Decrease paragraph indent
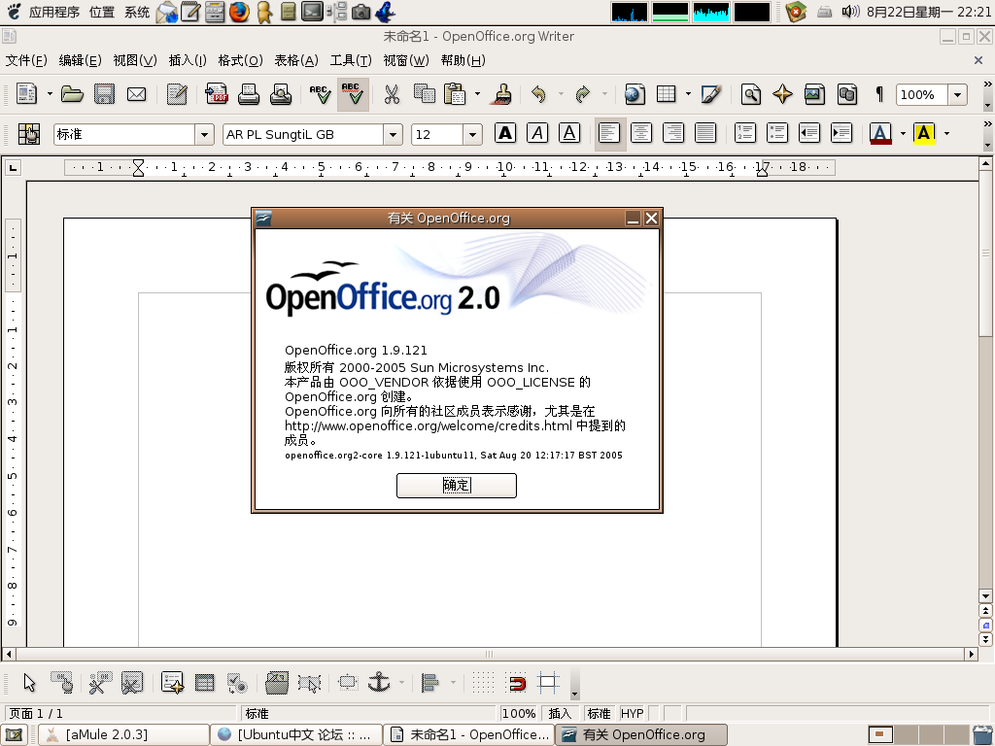The height and width of the screenshot is (746, 995). coord(809,133)
